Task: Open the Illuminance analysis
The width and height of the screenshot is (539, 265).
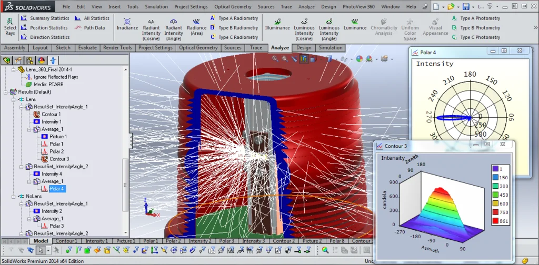Action: coord(277,24)
